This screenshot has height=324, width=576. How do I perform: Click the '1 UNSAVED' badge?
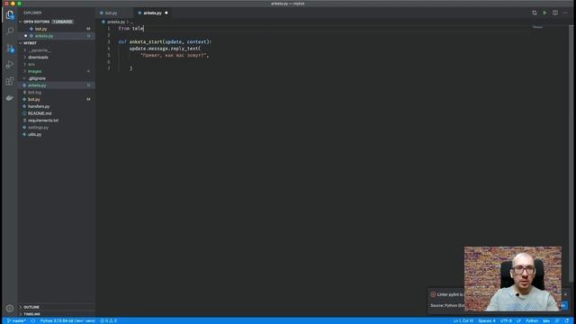pyautogui.click(x=62, y=22)
